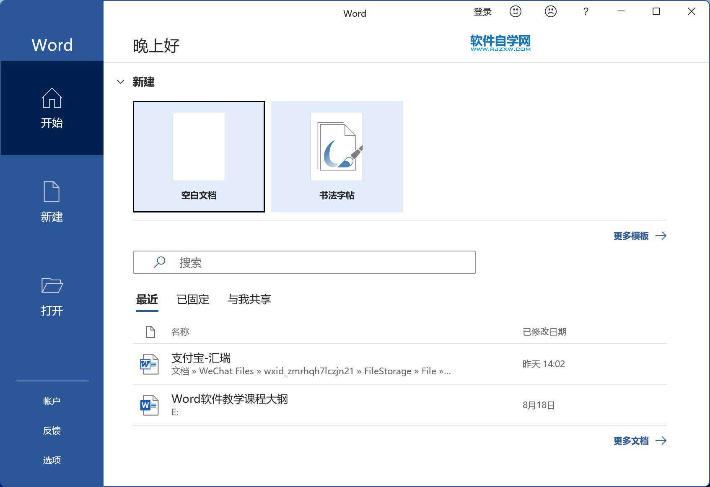Open the recent file 支付宝-汇瑞
This screenshot has height=487, width=710.
point(400,364)
